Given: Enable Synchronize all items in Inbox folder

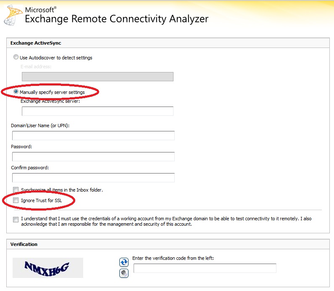Looking at the screenshot, I should point(16,190).
